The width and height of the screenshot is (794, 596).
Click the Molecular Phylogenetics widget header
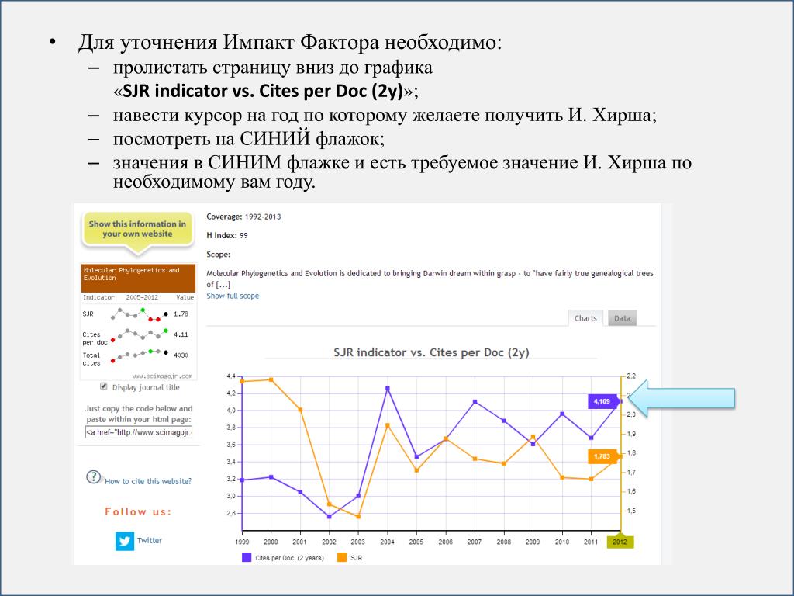point(138,277)
